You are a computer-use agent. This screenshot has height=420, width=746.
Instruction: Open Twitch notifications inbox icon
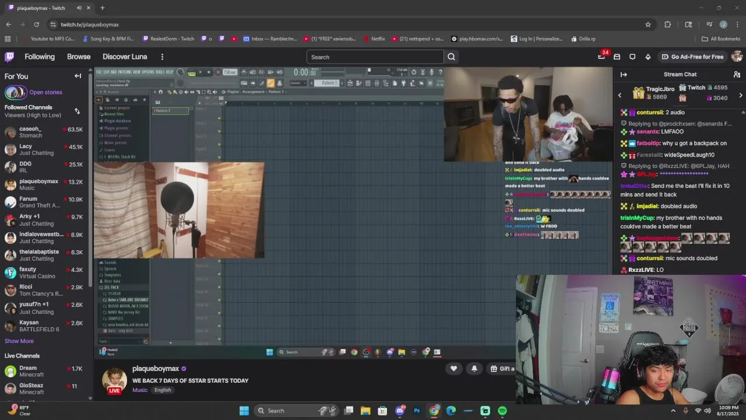(617, 57)
